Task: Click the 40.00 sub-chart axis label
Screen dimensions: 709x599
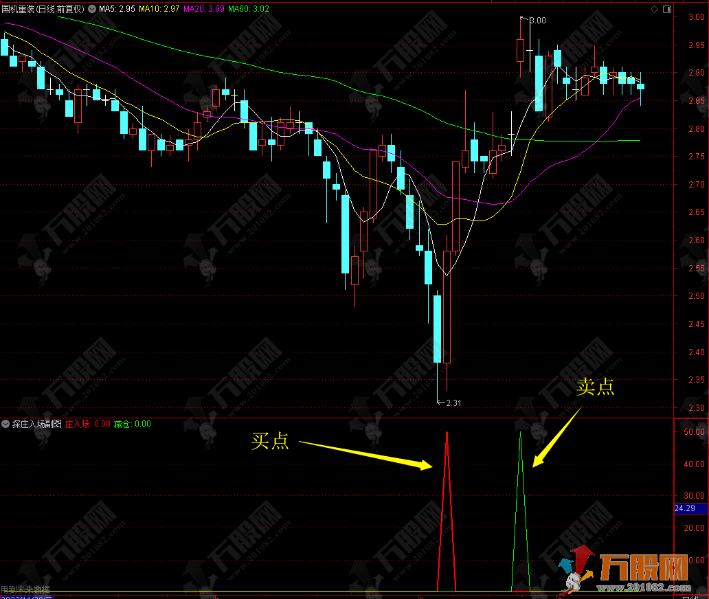Action: coord(694,464)
